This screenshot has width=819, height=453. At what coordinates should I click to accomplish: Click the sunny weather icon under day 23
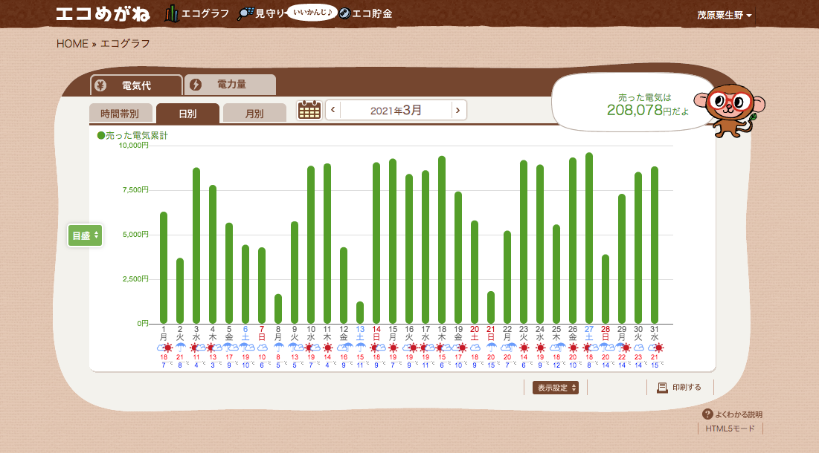(524, 348)
